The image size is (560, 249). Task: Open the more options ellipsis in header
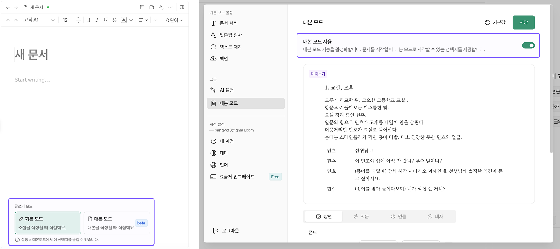click(170, 7)
